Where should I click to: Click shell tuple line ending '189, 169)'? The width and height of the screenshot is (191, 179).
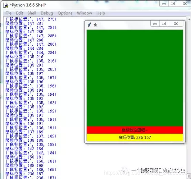31,170
